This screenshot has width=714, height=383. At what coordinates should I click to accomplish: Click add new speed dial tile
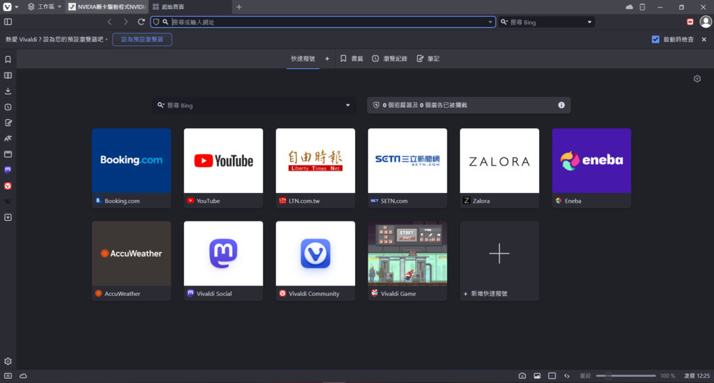click(x=499, y=260)
